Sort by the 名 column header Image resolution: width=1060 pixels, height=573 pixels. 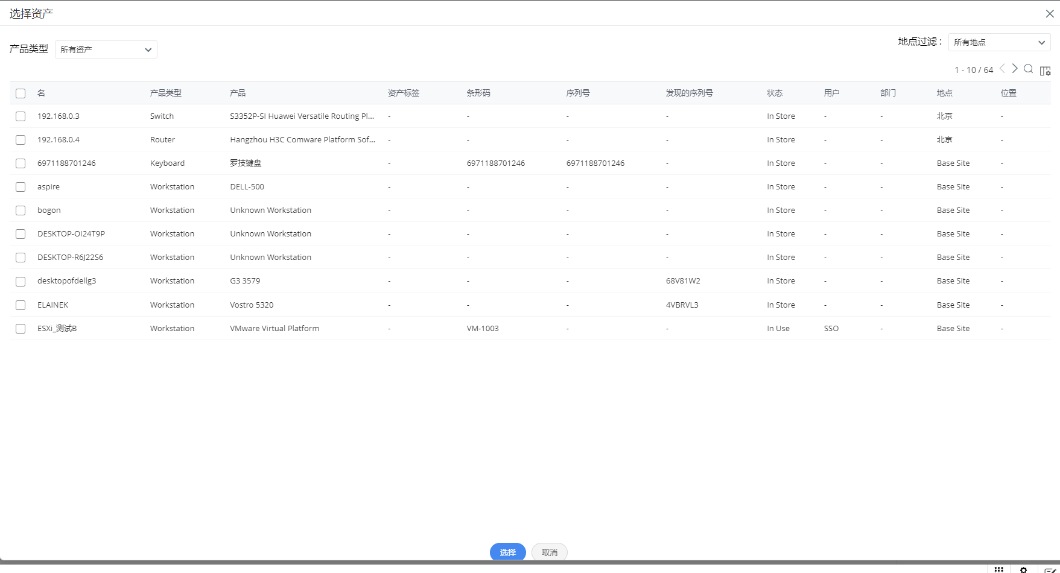(x=41, y=93)
